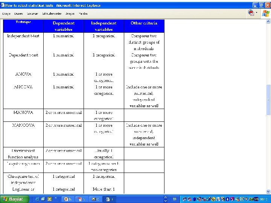
Task: Click the ANCOVA technique cell
Action: pyautogui.click(x=23, y=87)
